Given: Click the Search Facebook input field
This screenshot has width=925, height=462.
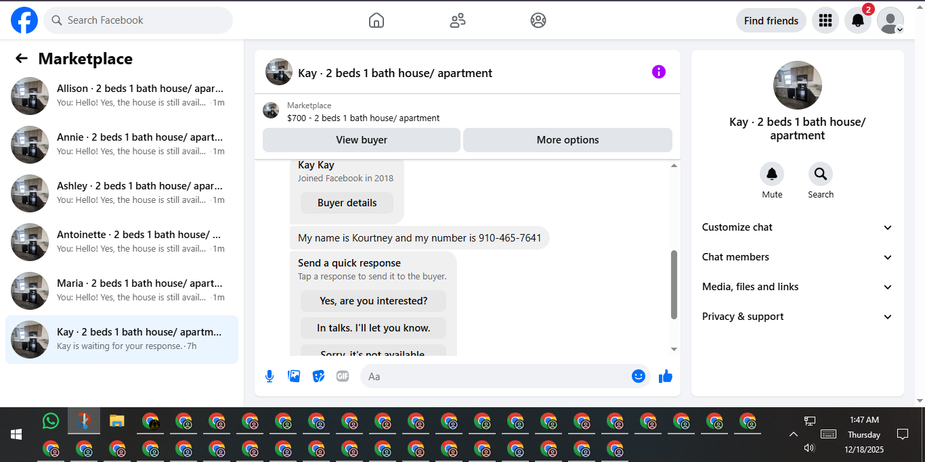Looking at the screenshot, I should point(138,20).
